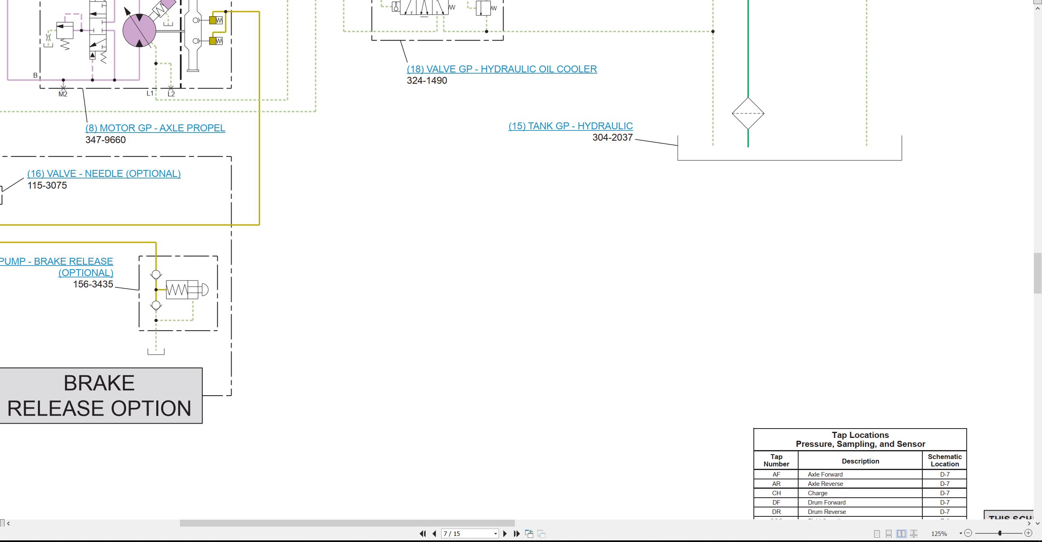
Task: Click the Charge description cell
Action: tap(860, 493)
